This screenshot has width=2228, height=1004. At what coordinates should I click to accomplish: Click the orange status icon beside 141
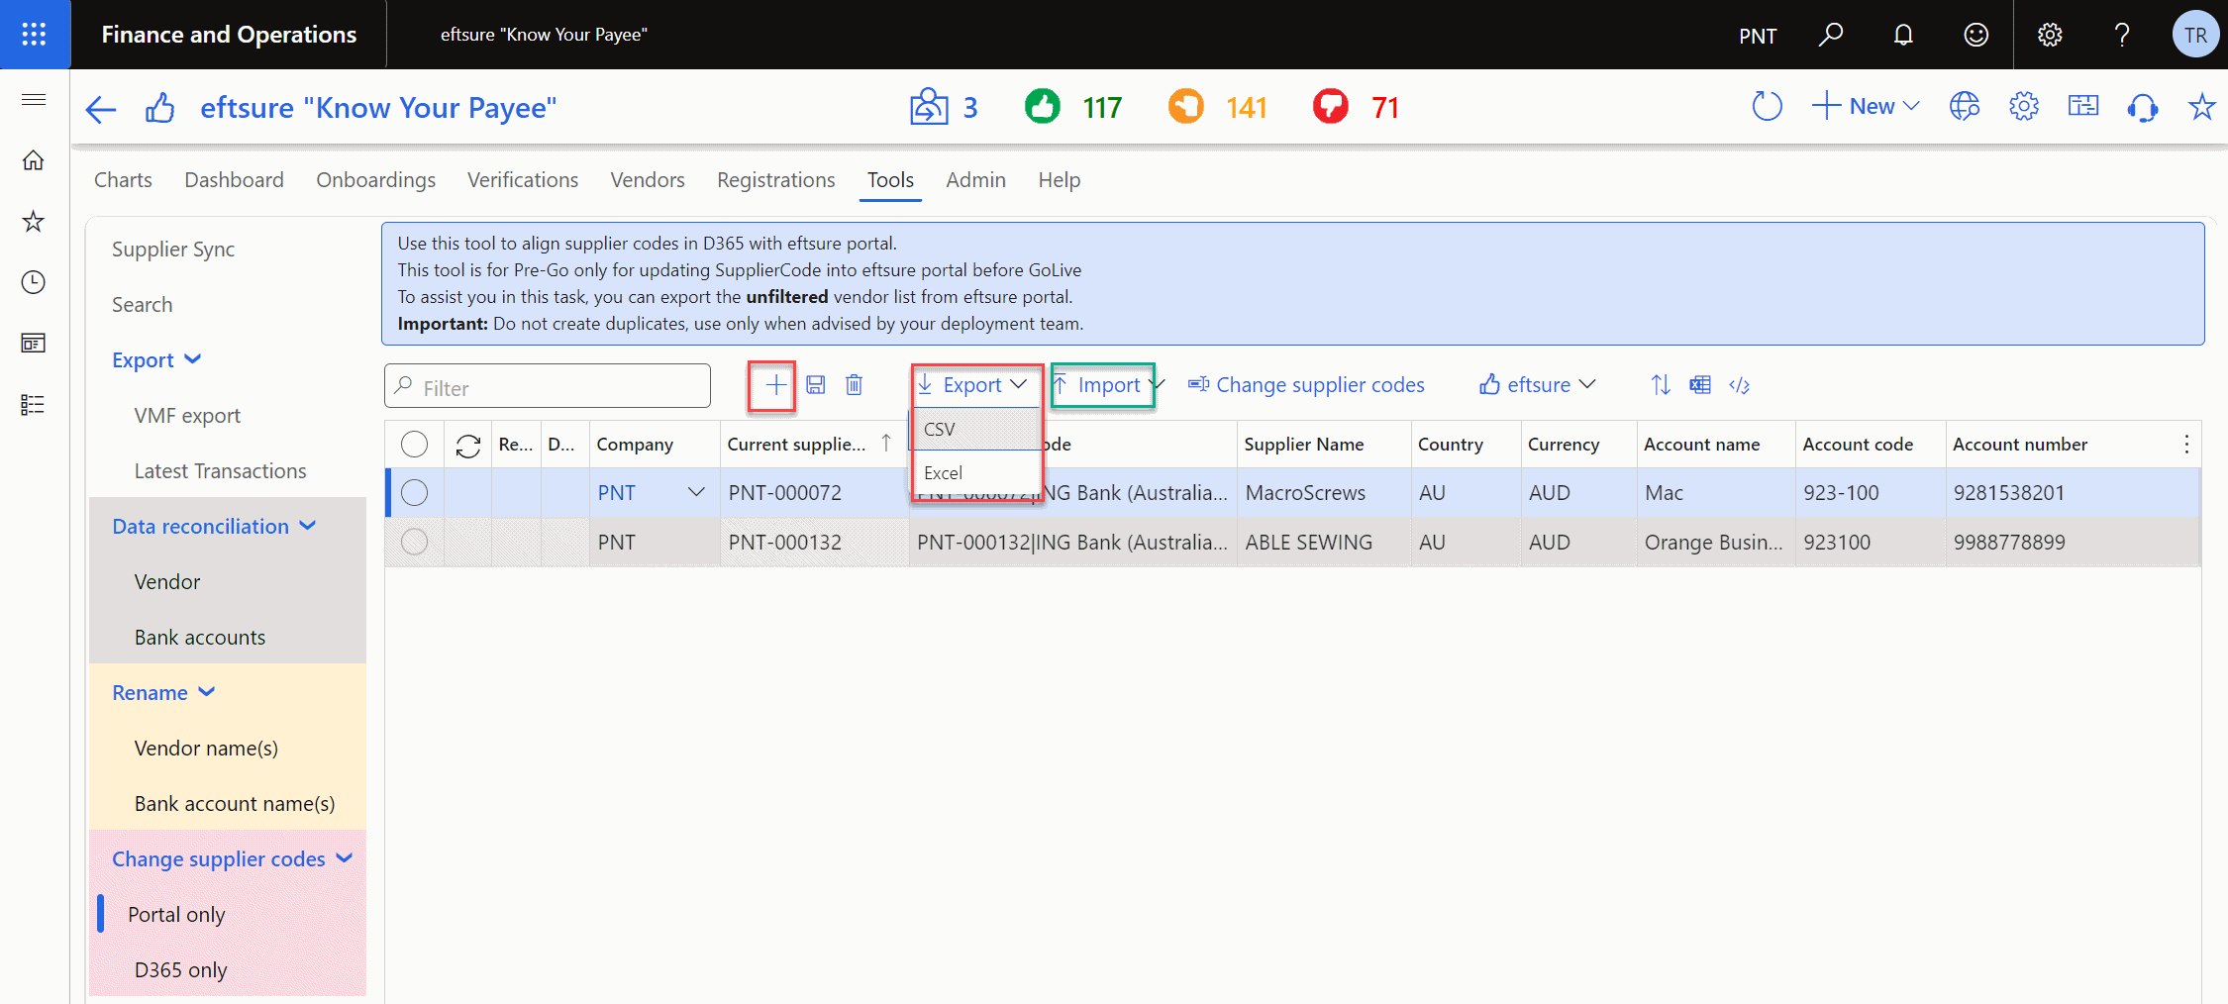click(1186, 106)
